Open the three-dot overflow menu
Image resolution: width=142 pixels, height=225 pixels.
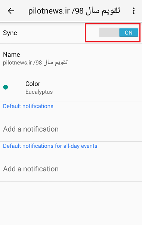coord(133,11)
